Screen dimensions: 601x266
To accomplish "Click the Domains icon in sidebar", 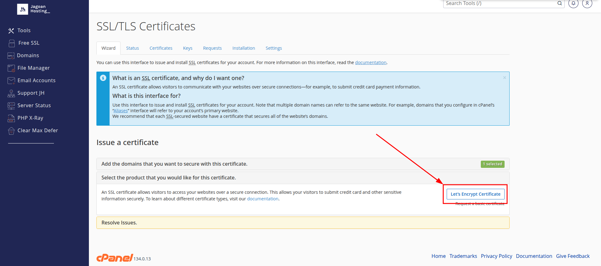I will pos(11,56).
